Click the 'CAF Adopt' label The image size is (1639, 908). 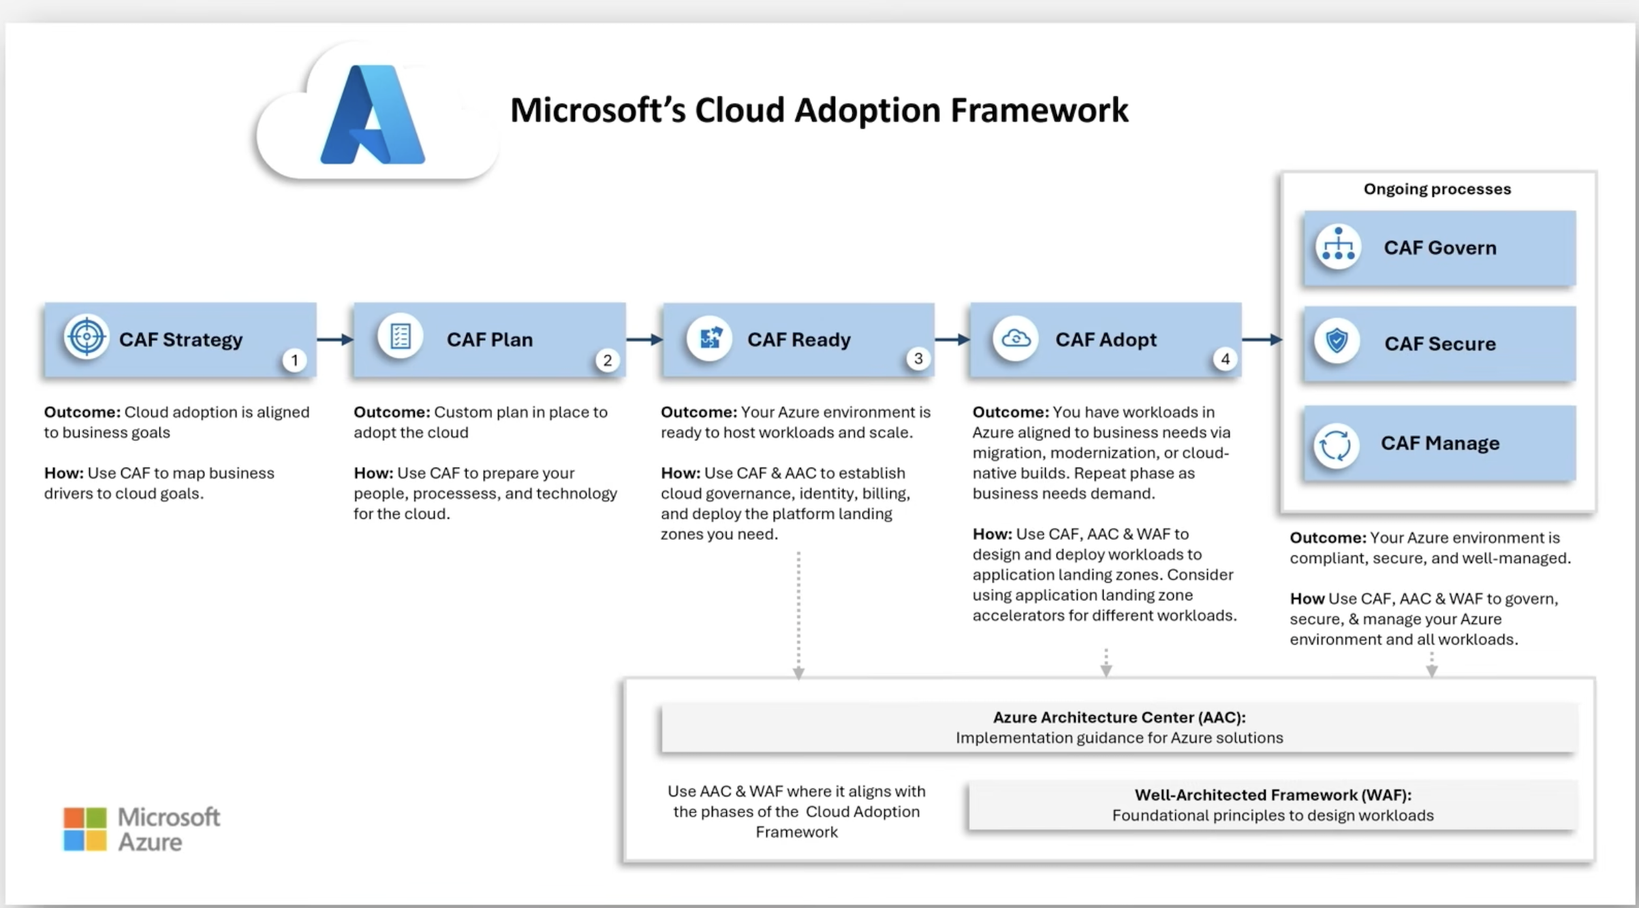point(1106,340)
